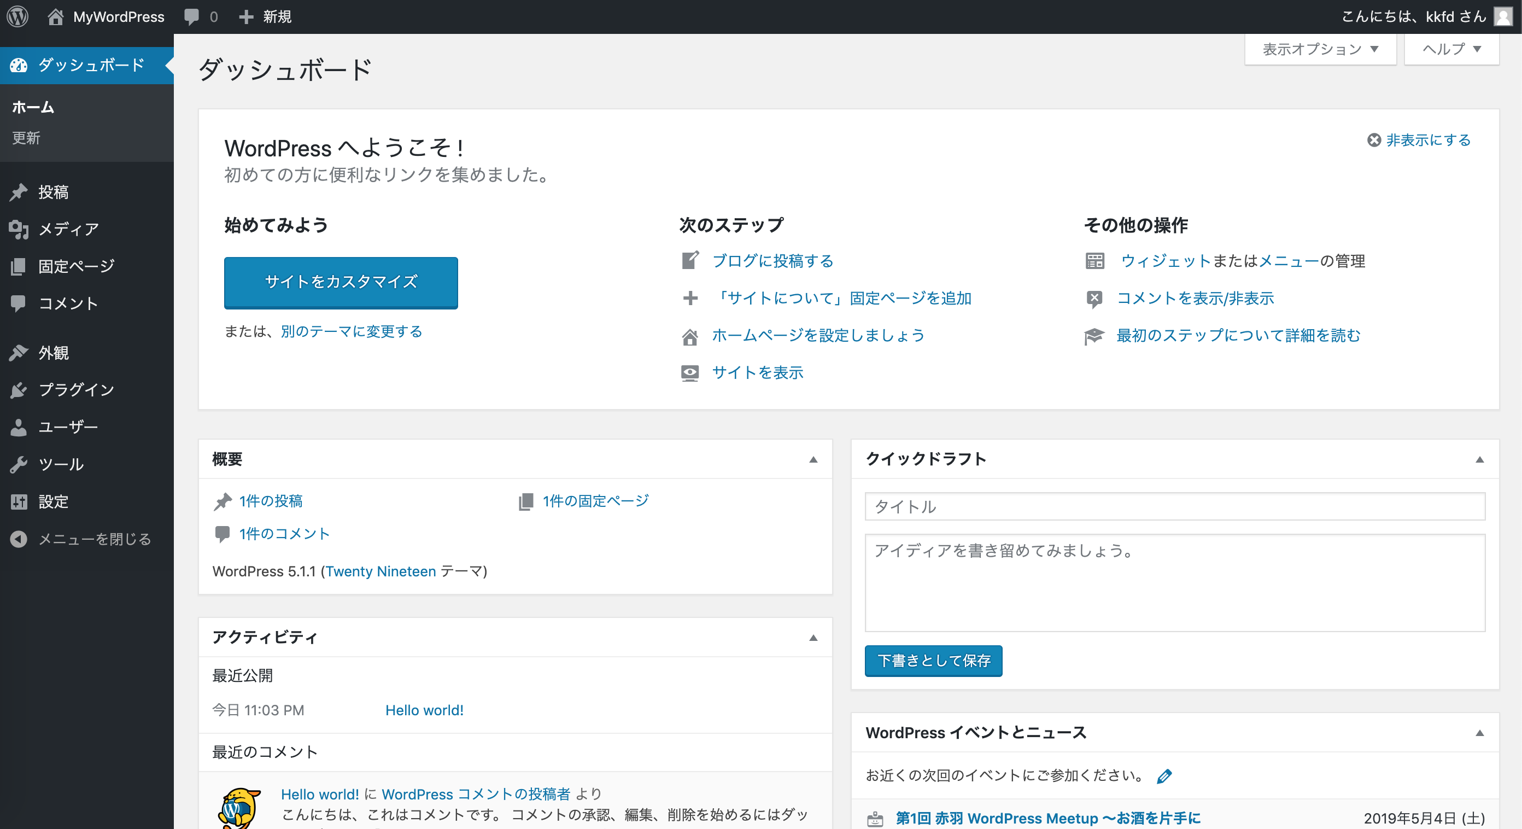Collapse the クイックドラフト widget arrow
Image resolution: width=1522 pixels, height=829 pixels.
(x=1479, y=459)
